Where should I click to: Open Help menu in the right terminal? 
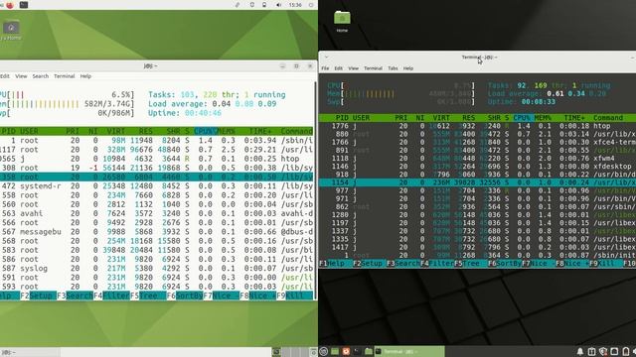408,68
